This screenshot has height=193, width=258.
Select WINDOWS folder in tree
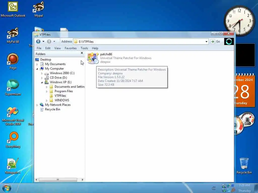pos(62,100)
